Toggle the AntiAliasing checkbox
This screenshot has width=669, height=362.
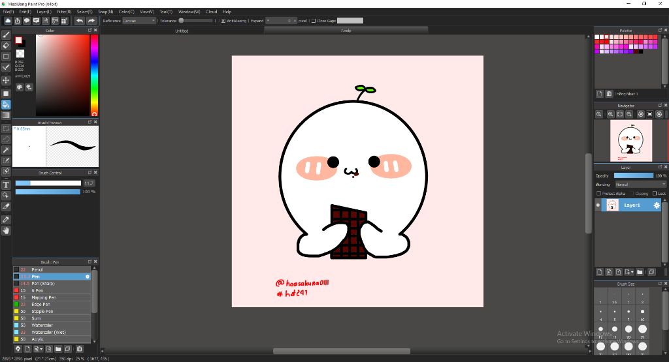[223, 21]
